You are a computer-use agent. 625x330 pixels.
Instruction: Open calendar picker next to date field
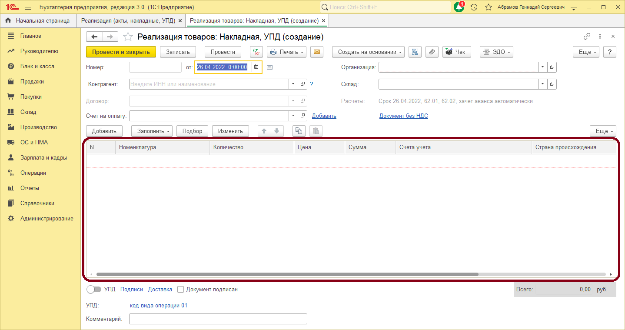[256, 67]
